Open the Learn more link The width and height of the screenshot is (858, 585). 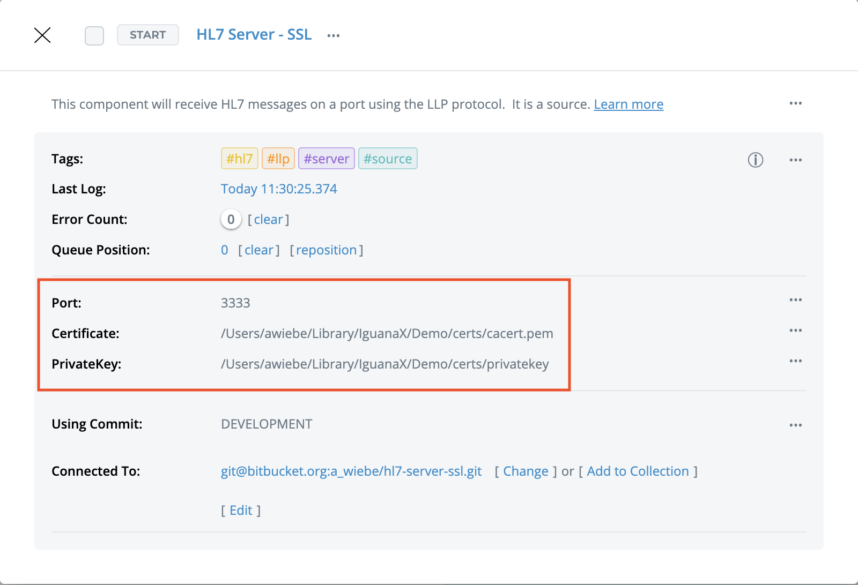pos(628,104)
